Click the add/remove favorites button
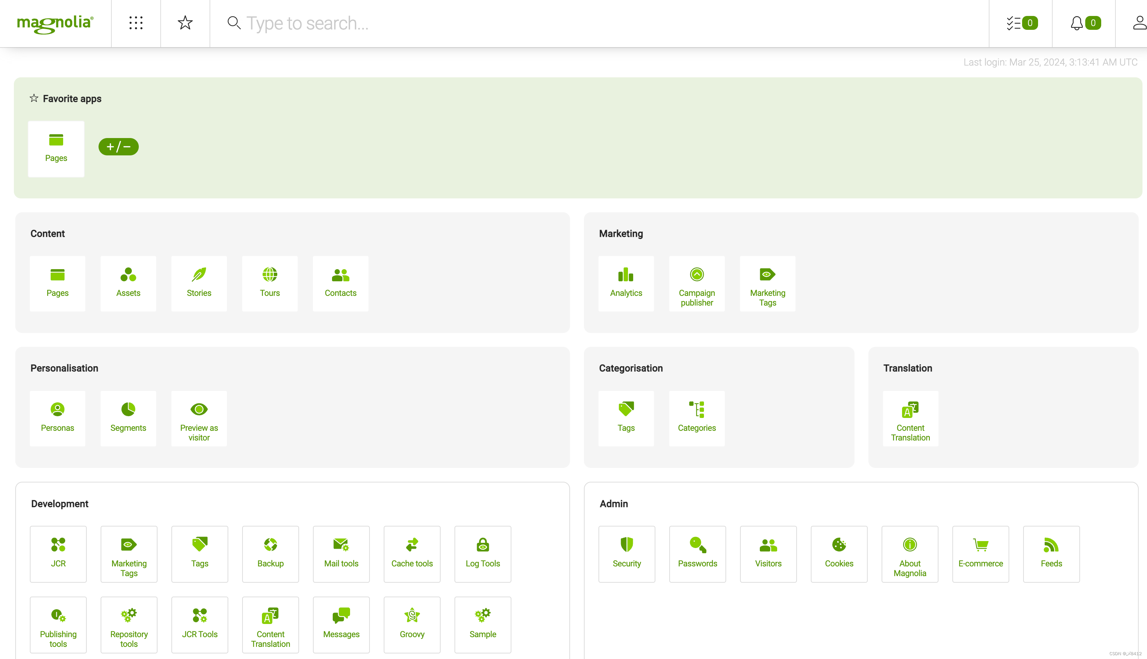 (119, 147)
